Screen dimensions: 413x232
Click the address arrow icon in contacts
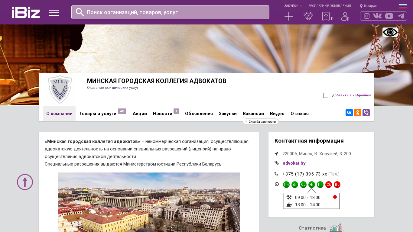tap(276, 154)
